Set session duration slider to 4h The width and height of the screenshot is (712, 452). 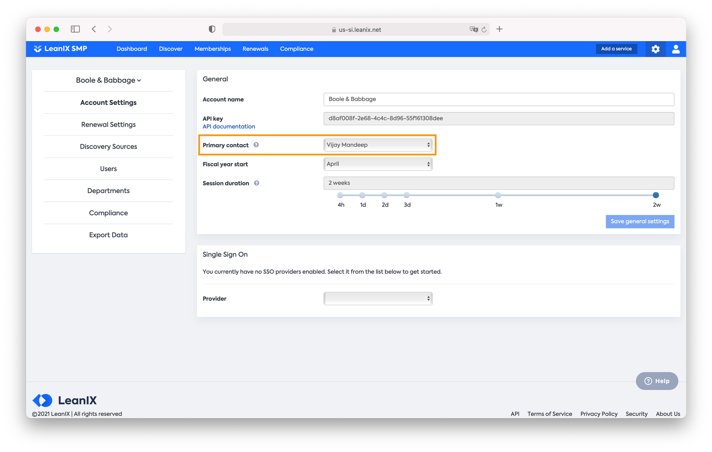pyautogui.click(x=340, y=195)
